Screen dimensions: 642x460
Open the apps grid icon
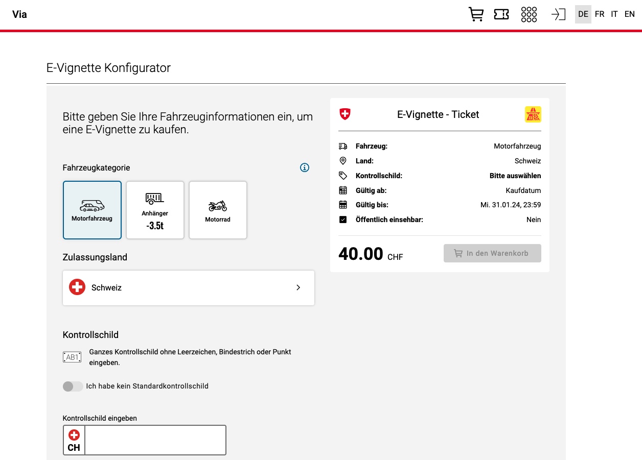(x=529, y=14)
